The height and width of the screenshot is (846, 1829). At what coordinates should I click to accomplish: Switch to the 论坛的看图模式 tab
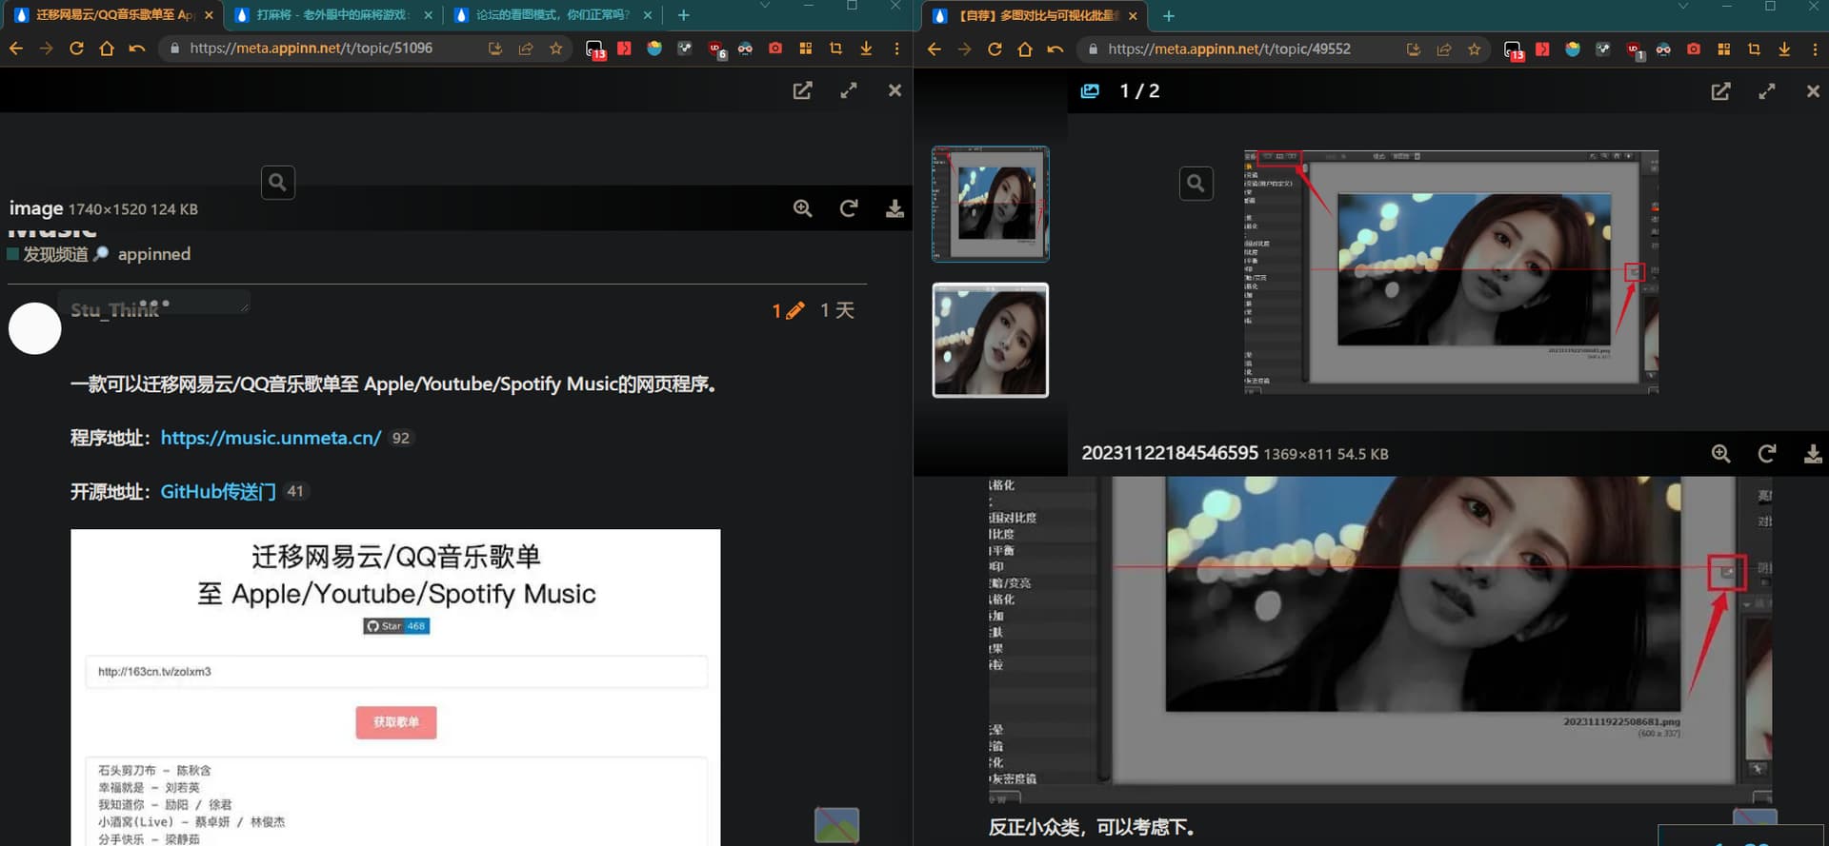552,15
